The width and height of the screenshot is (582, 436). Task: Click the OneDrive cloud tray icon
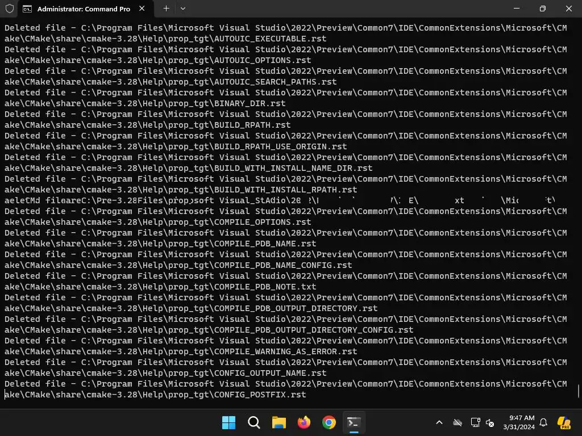coord(458,422)
